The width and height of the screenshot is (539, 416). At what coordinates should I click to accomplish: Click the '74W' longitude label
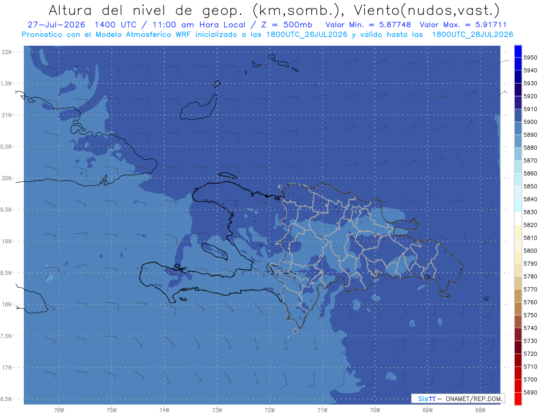tap(164, 410)
